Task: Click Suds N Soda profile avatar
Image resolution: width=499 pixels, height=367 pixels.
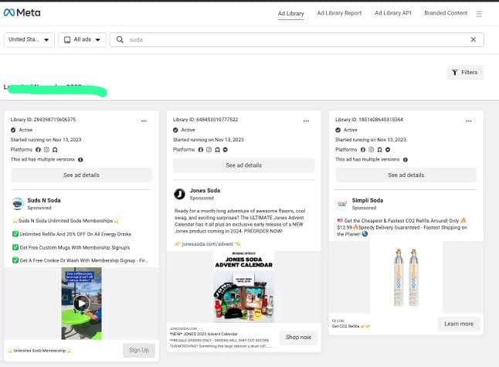Action: click(x=18, y=204)
